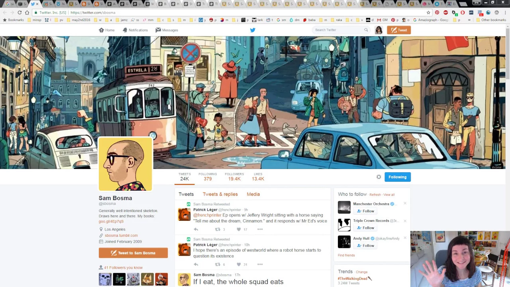This screenshot has width=510, height=287.
Task: Retweet the Jeffery Wright horse tweet
Action: 218,229
